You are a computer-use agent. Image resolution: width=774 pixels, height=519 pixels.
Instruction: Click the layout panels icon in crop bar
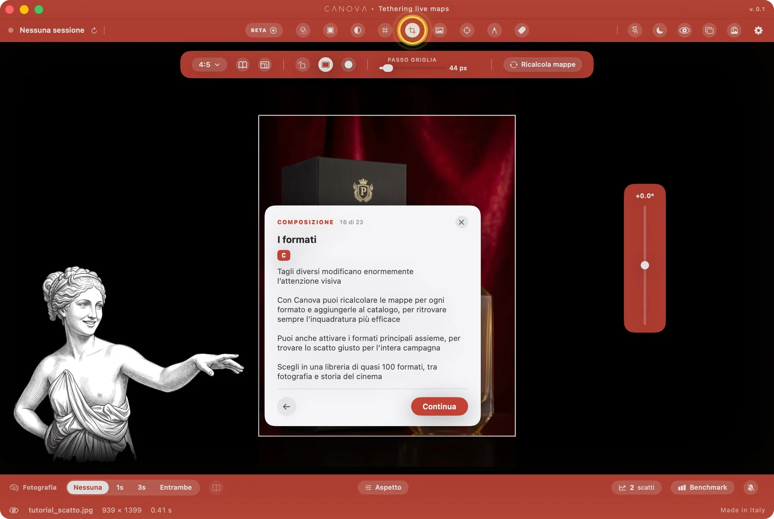click(x=265, y=64)
